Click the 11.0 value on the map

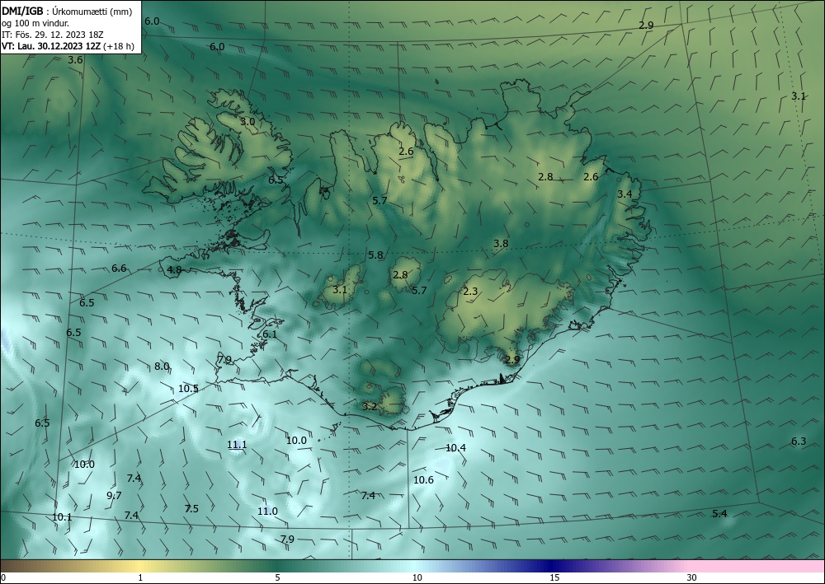[x=267, y=511]
